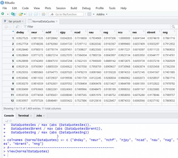Open the Debug menu
Image resolution: width=178 pixels, height=158 pixels.
[x=86, y=8]
